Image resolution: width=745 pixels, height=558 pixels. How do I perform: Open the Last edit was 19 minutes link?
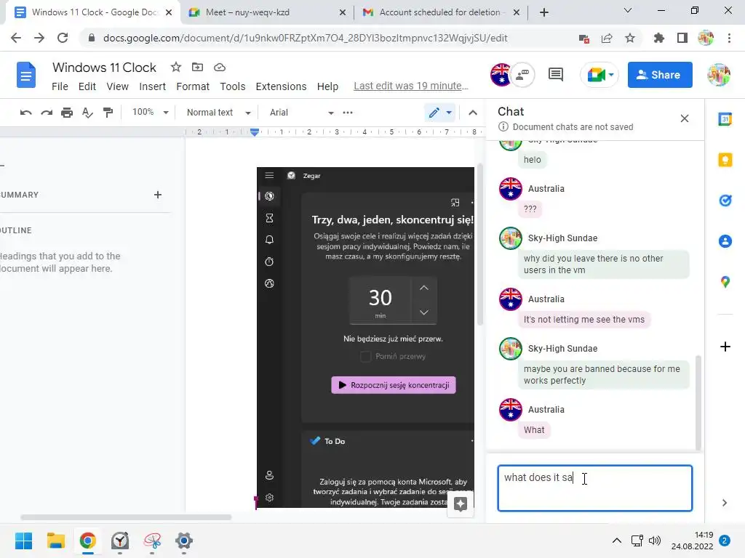coord(411,86)
